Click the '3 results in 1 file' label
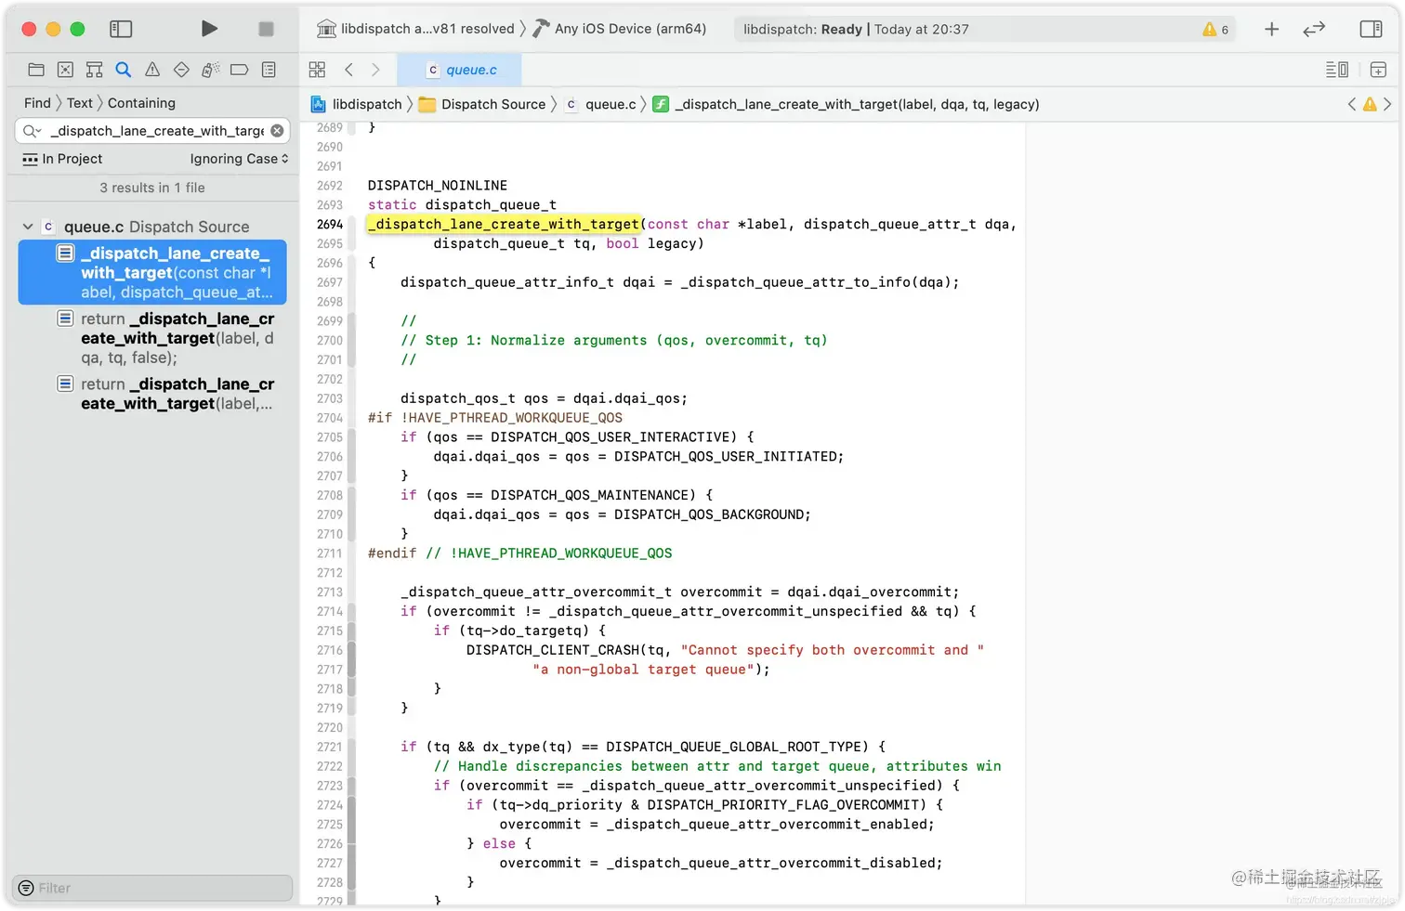This screenshot has height=911, width=1405. [x=152, y=188]
